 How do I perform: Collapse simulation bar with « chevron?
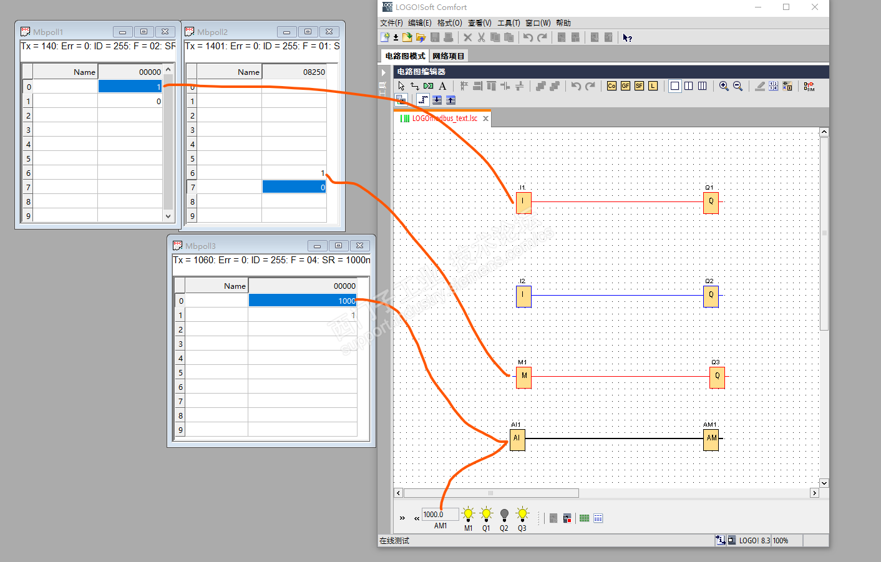point(417,518)
